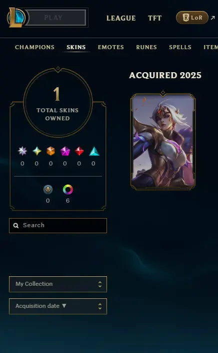Click the PLAY button
The width and height of the screenshot is (218, 353).
56,18
